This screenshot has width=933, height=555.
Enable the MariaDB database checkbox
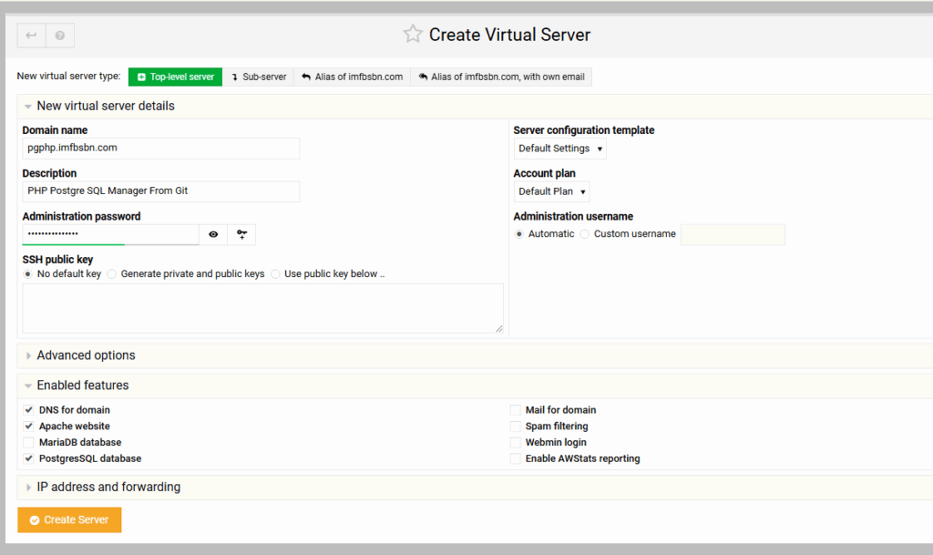pos(28,442)
